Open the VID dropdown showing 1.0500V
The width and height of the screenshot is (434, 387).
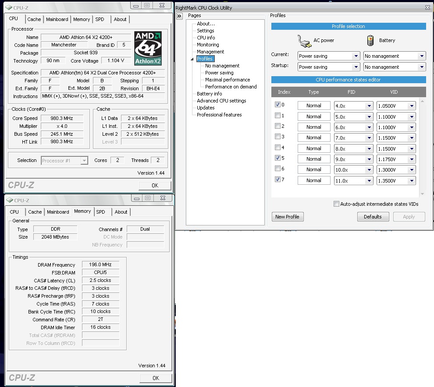tap(396, 106)
